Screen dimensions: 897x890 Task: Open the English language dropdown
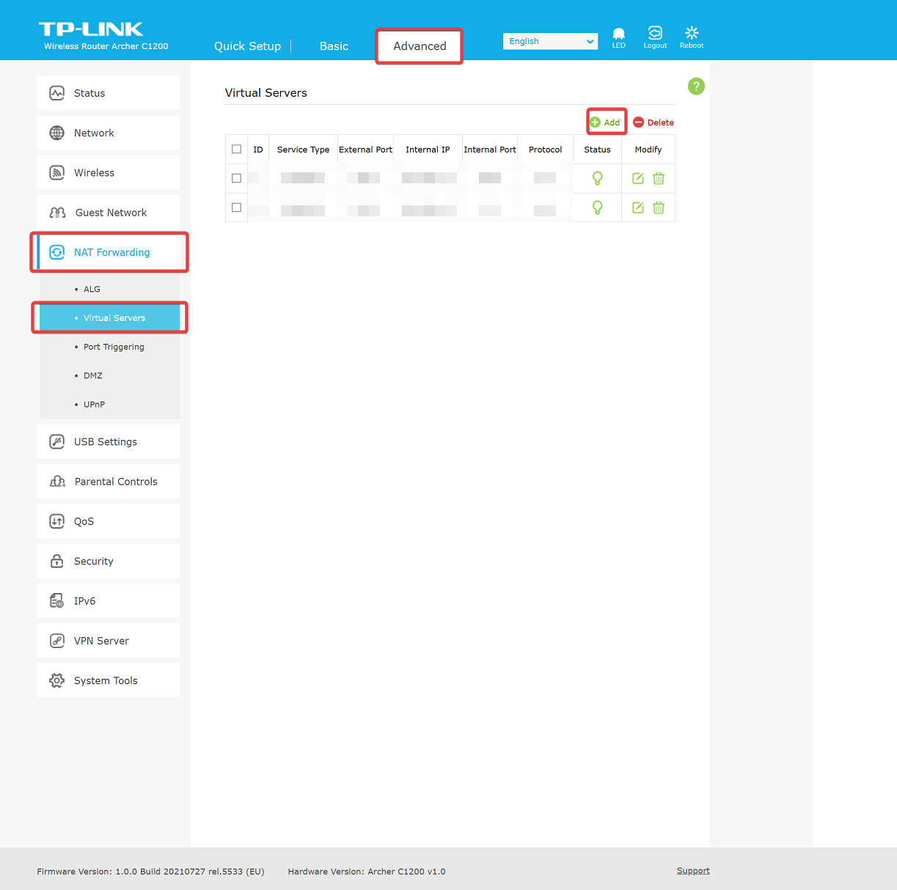[x=550, y=42]
